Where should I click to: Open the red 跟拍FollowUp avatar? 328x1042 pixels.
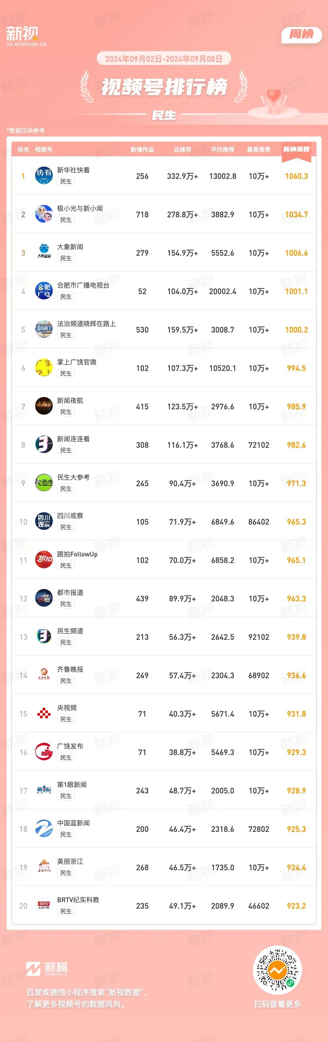tap(44, 559)
